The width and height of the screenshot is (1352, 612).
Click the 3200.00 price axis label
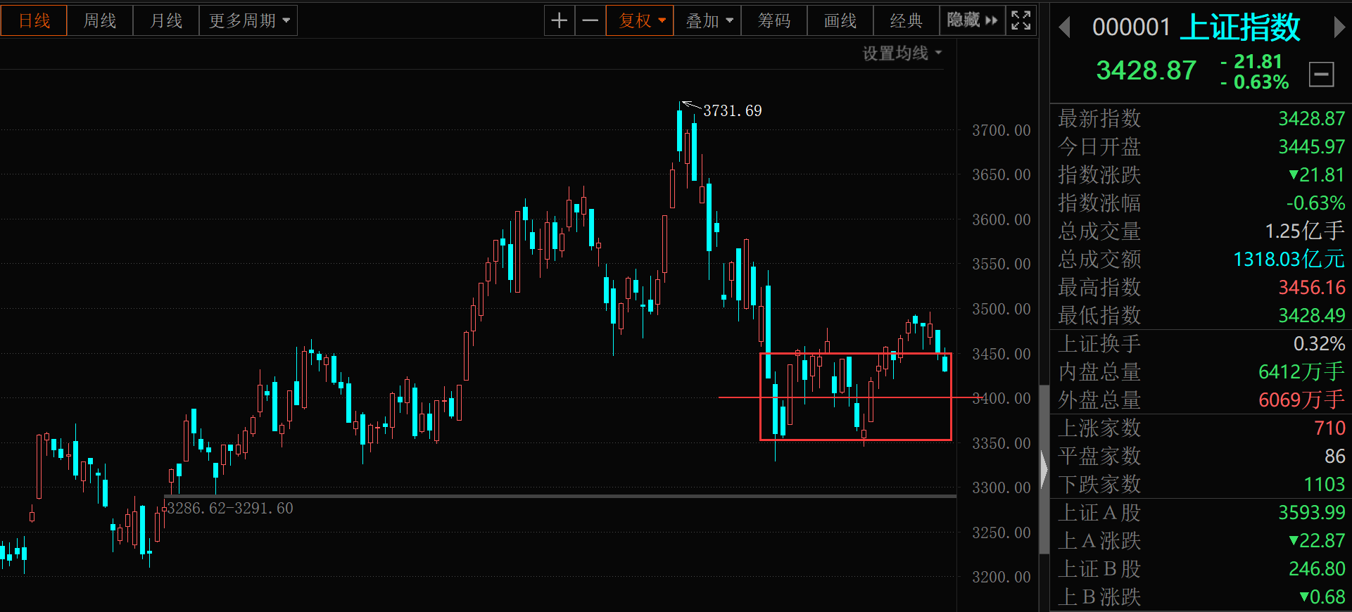pos(1001,577)
